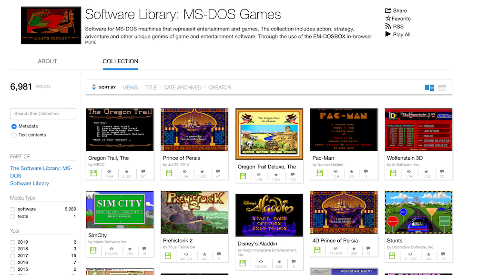Image resolution: width=488 pixels, height=275 pixels.
Task: Click favorites star on Oregon Trail, The card
Action: tap(127, 172)
